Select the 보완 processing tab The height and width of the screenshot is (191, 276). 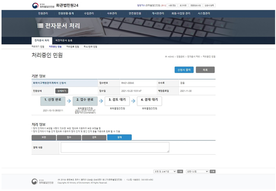[44, 137]
